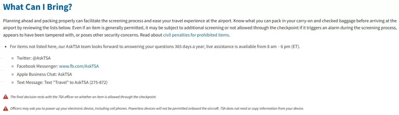Click the '(275-872)' number in text message line
Viewport: 399px width, 115px height.
(99, 83)
